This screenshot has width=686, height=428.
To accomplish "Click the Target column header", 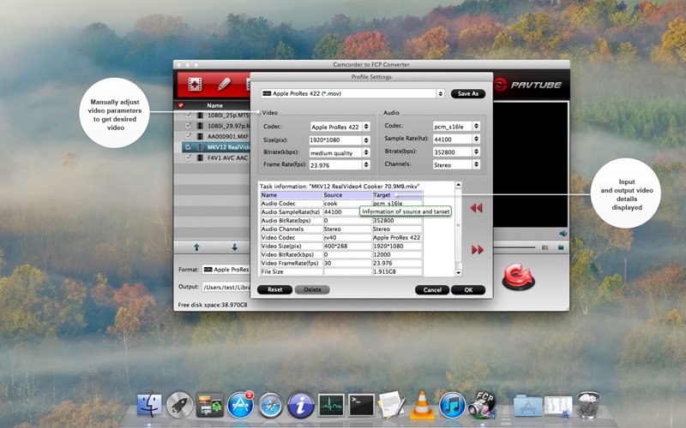I will click(397, 195).
